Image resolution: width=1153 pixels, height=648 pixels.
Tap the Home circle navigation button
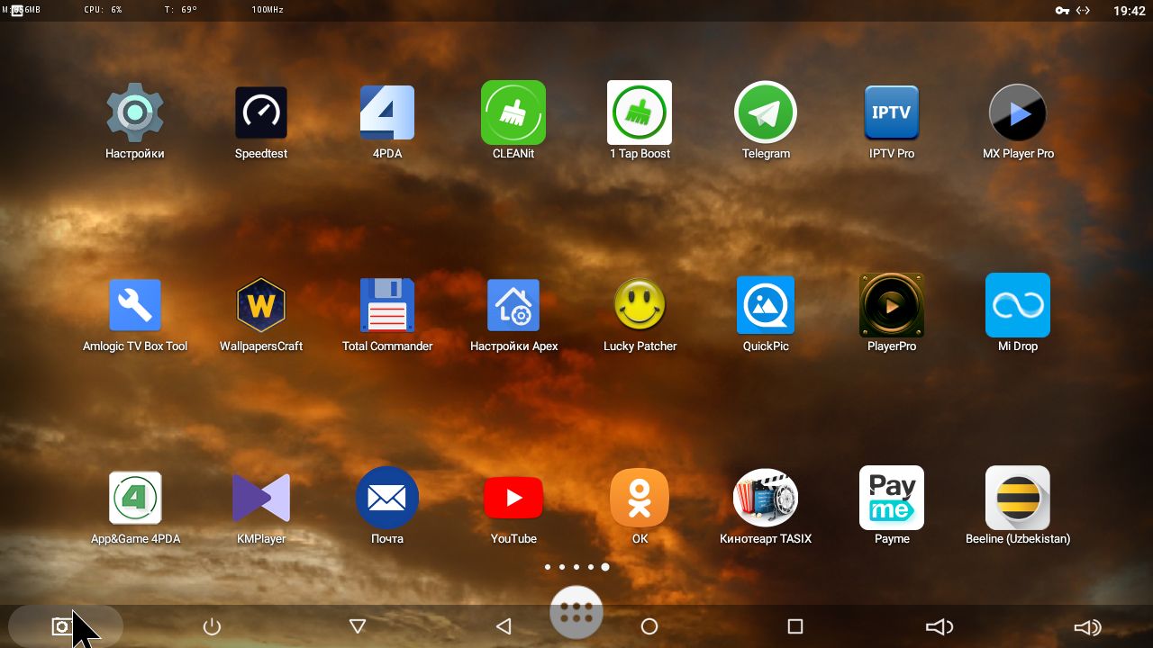[x=649, y=626]
